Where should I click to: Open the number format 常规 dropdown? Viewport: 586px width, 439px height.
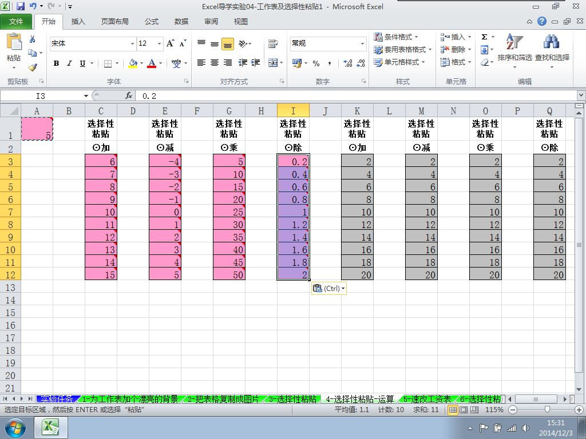point(362,43)
